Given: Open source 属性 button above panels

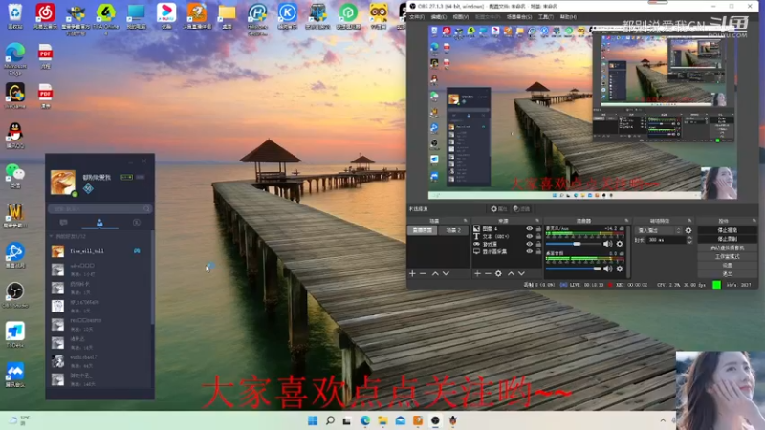Looking at the screenshot, I should point(498,209).
